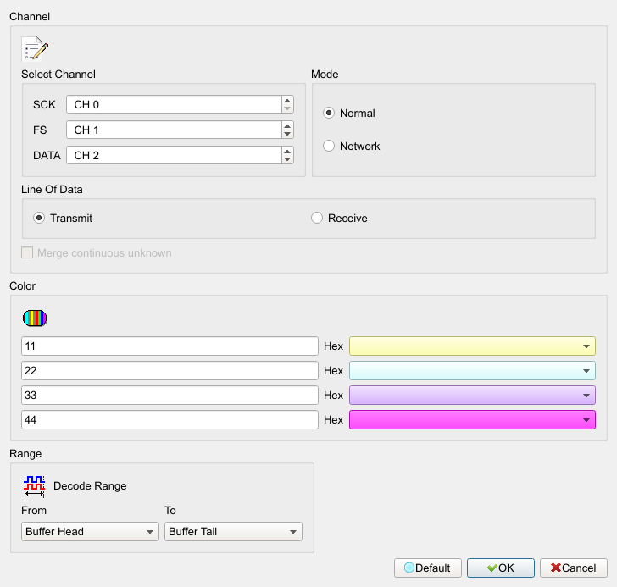Click the Default button
This screenshot has width=617, height=587.
(428, 568)
